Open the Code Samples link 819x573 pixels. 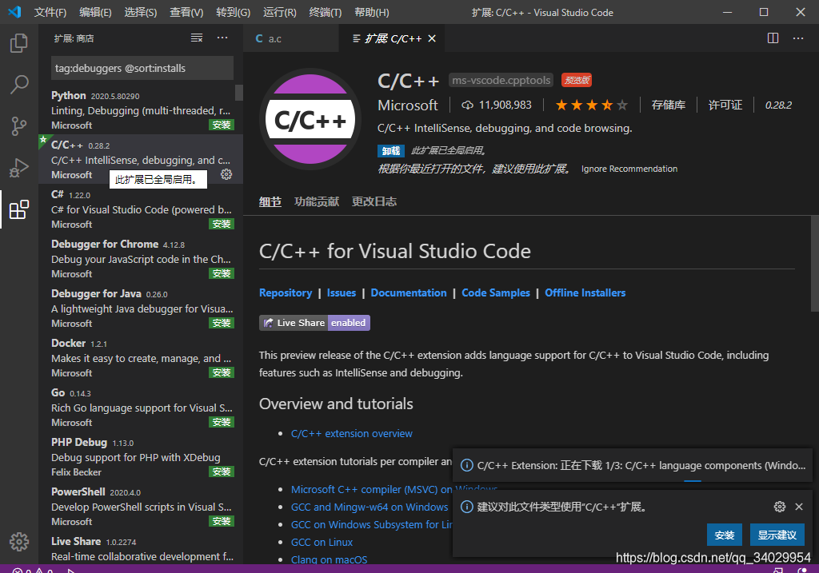tap(496, 292)
